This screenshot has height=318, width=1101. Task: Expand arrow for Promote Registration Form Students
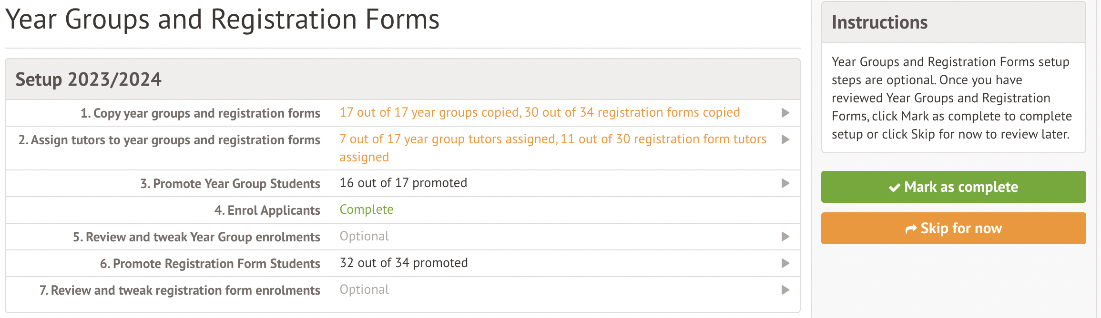785,263
